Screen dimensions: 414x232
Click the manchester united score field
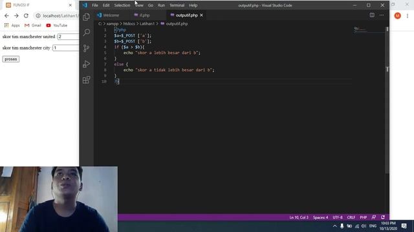tap(68, 37)
